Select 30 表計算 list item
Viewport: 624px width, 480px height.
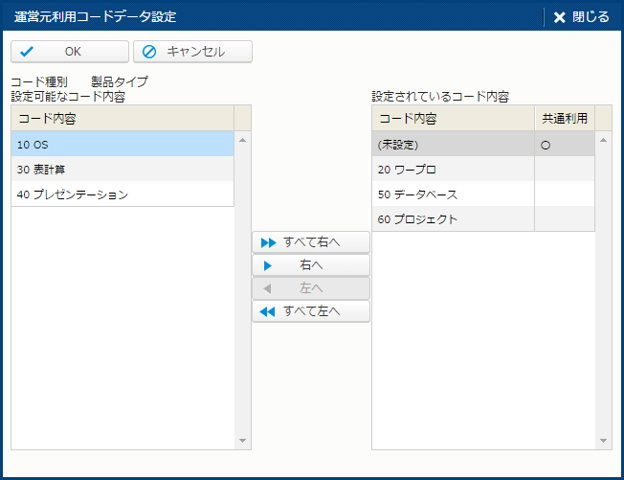click(123, 169)
